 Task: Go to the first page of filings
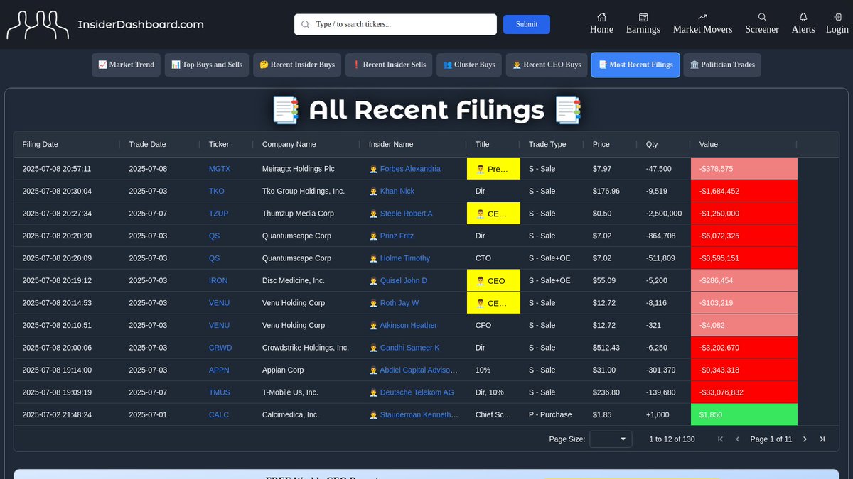tap(720, 439)
